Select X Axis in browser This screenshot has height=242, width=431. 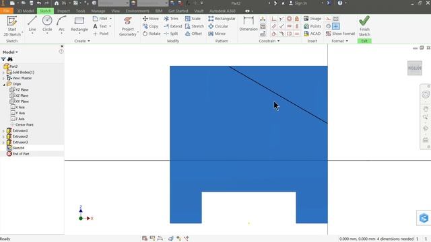(18, 108)
